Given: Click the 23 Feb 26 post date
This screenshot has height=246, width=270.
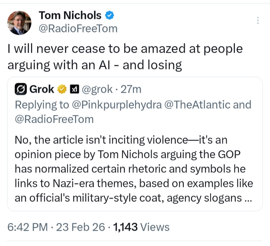Looking at the screenshot, I should [x=80, y=227].
